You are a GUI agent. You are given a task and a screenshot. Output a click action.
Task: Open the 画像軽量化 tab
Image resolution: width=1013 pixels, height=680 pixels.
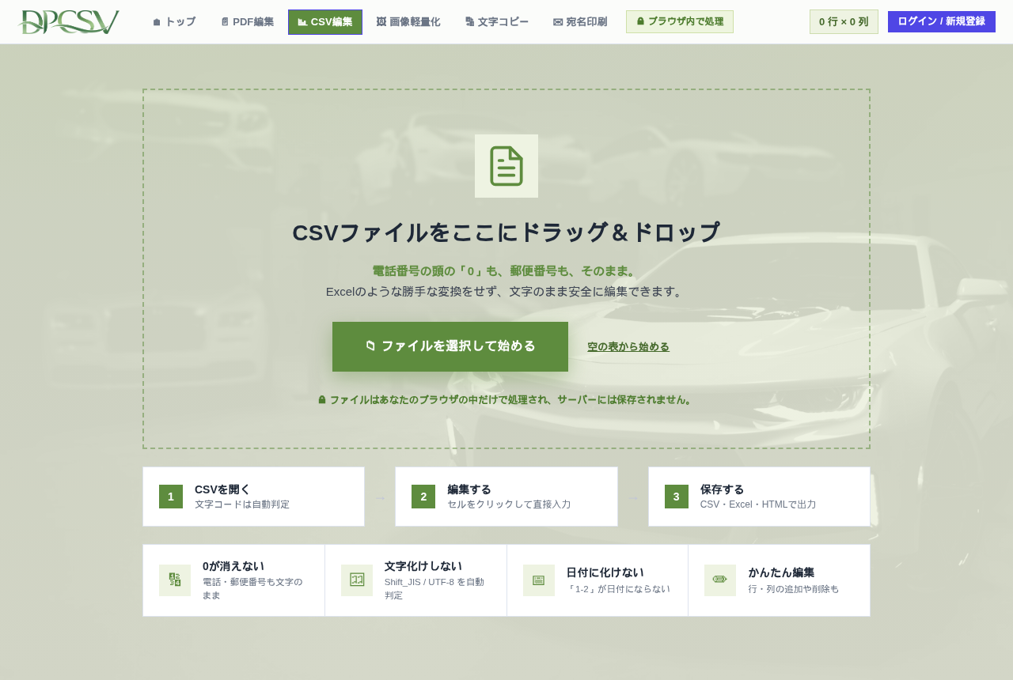[408, 22]
